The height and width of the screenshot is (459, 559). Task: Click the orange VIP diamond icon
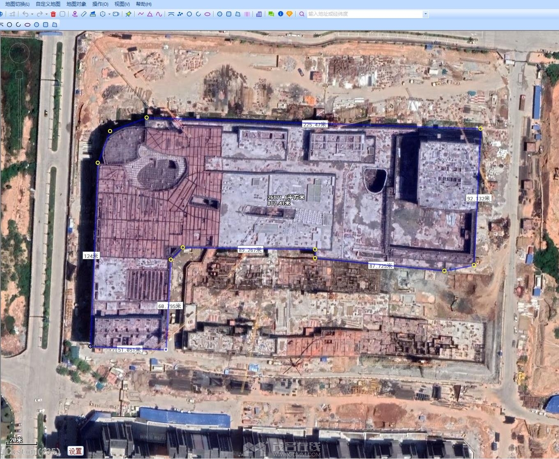290,14
